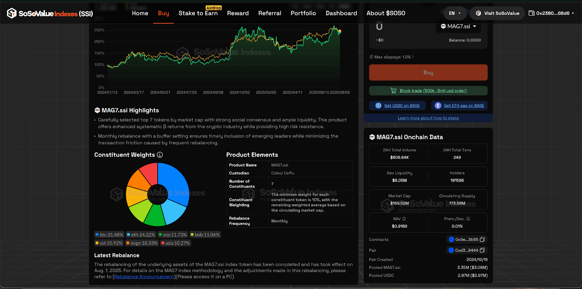Copy contract address 0x9e...3b55

point(482,239)
